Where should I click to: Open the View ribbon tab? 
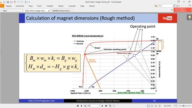(31, 6)
